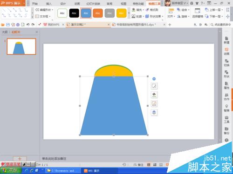233x174 pixels.
Task: Switch to the 开始 ribbon tab
Action: (x=35, y=4)
